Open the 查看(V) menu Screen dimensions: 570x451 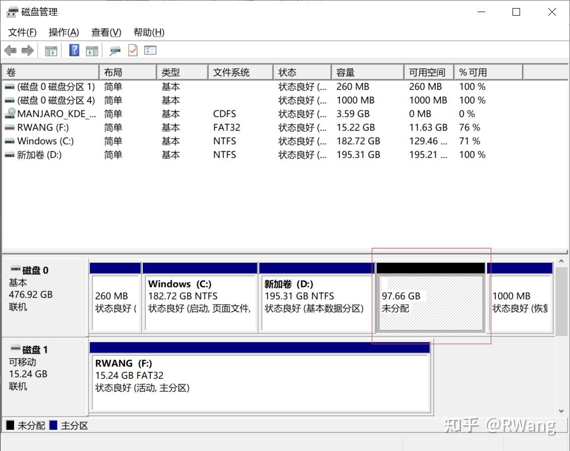[105, 32]
